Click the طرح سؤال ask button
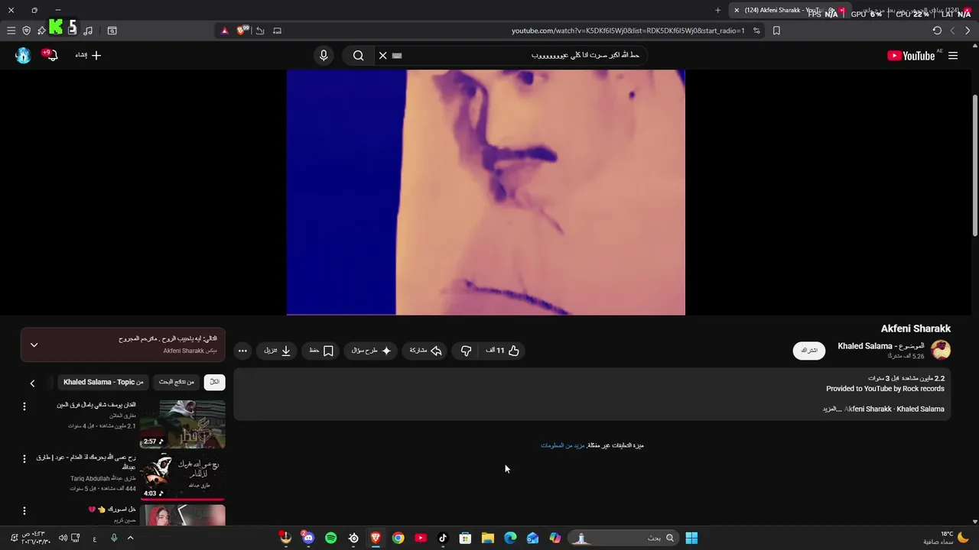The width and height of the screenshot is (979, 550). (372, 351)
